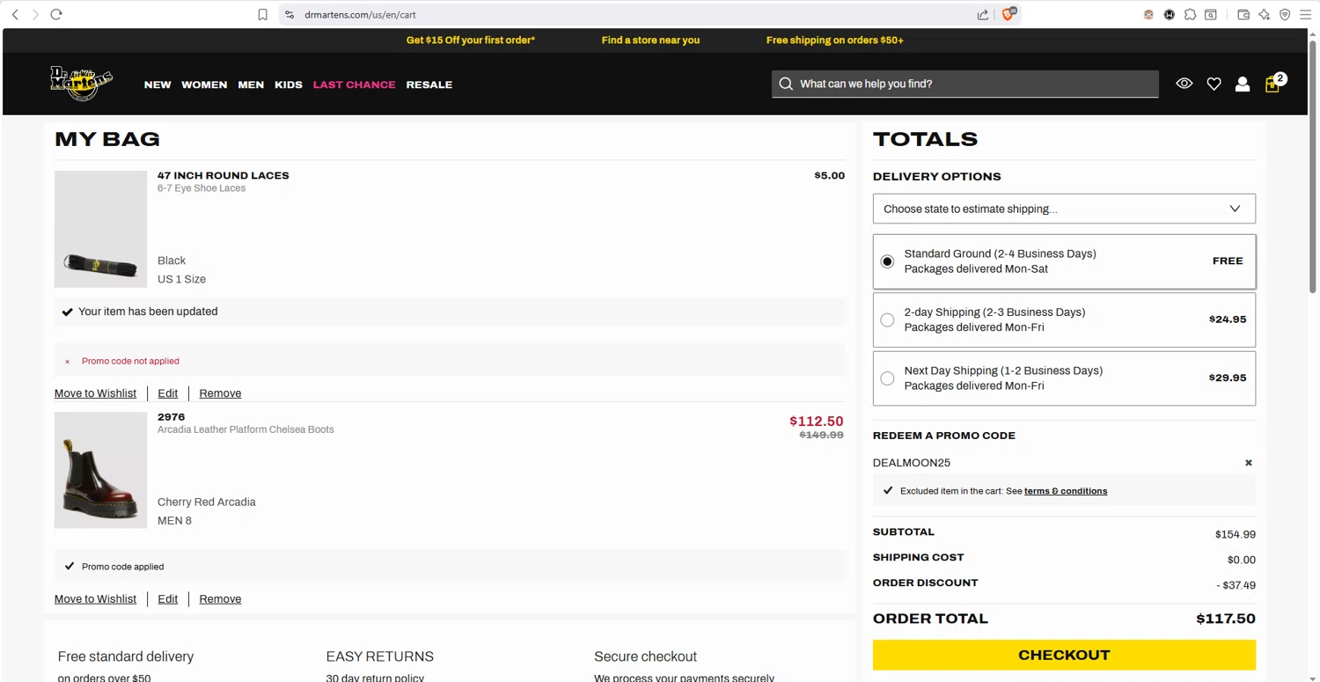
Task: Open the KIDS menu
Action: coord(289,84)
